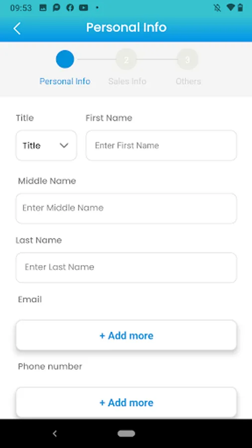Tap the back arrow in the header
Image resolution: width=252 pixels, height=448 pixels.
[17, 28]
